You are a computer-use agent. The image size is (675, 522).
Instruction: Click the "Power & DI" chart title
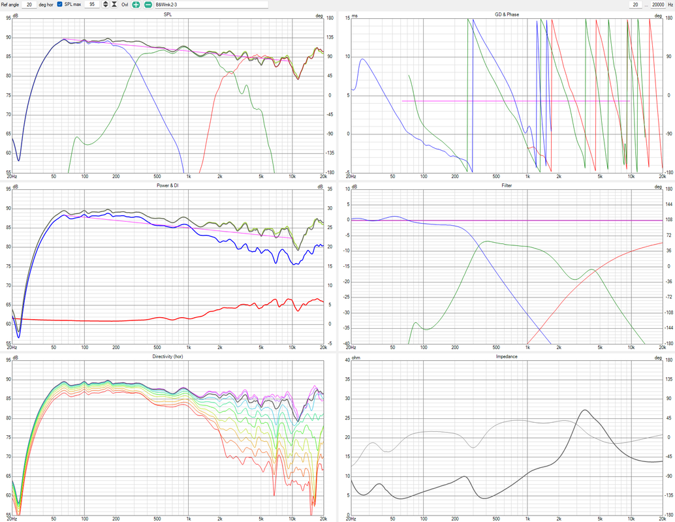coord(168,185)
